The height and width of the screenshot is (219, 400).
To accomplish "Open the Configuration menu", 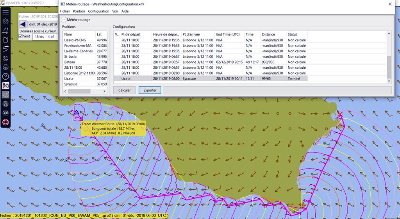I will pyautogui.click(x=98, y=11).
